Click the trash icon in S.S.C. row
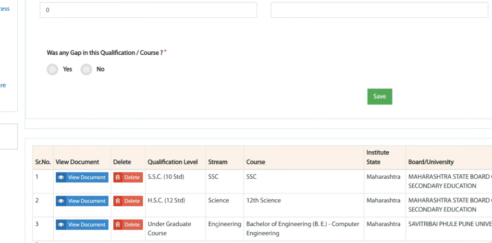 tap(118, 178)
